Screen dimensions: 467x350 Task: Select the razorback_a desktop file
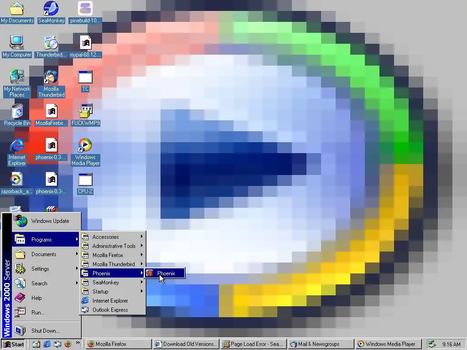[17, 183]
